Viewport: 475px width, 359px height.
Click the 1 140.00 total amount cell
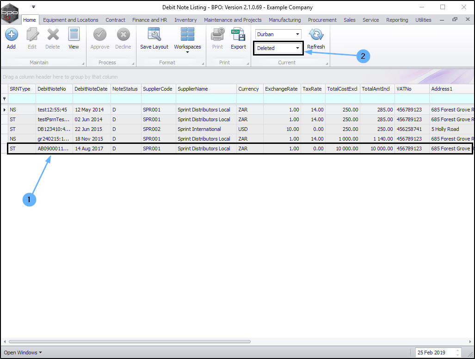377,139
